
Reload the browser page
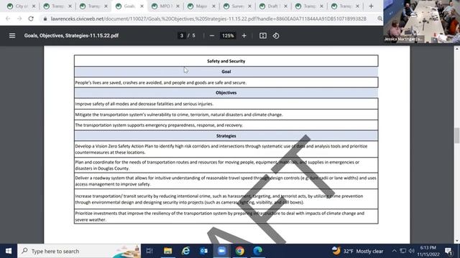[31, 19]
